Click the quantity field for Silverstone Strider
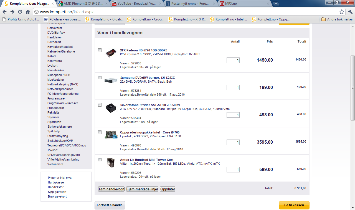The image size is (355, 210). (233, 115)
